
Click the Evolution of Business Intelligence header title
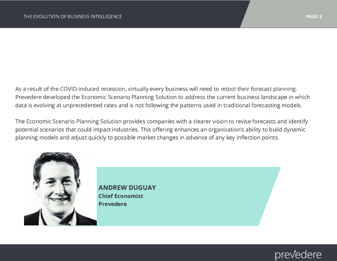(72, 16)
